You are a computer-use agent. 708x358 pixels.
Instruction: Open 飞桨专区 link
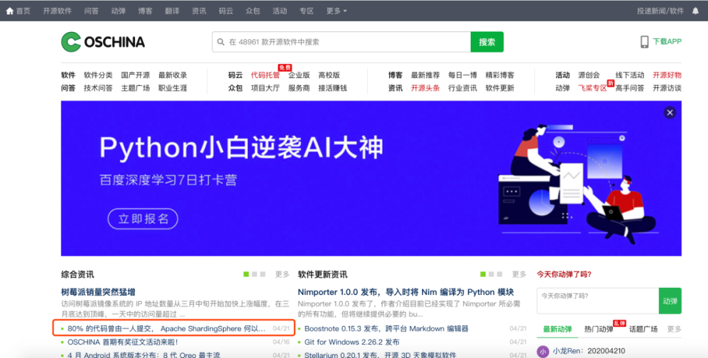pos(593,88)
